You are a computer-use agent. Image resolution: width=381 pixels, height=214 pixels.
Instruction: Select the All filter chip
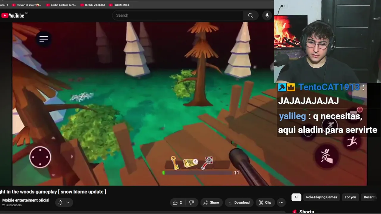296,197
